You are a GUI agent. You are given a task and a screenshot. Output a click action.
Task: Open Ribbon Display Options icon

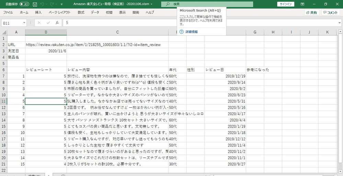(x=302, y=4)
